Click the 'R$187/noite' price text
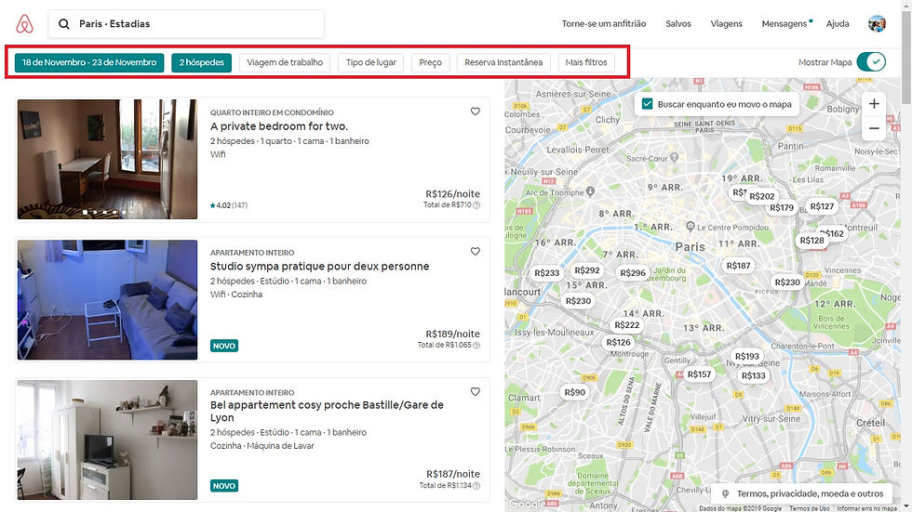 point(452,474)
